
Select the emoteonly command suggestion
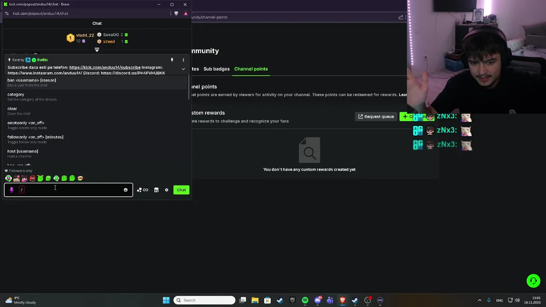[x=96, y=125]
